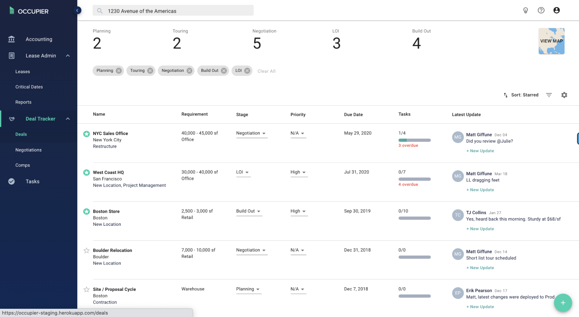
Task: Star the Boulder Relocation deal
Action: pos(86,251)
